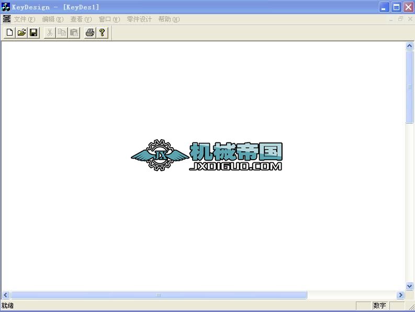415x312 pixels.
Task: Open a file with the folder icon
Action: click(x=21, y=32)
